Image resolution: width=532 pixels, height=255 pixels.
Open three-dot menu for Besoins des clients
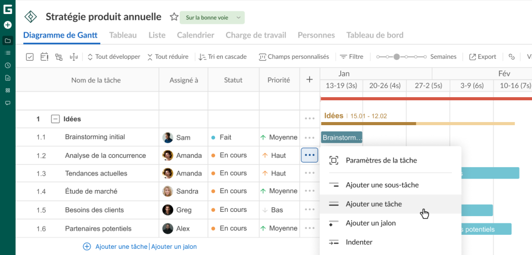310,210
